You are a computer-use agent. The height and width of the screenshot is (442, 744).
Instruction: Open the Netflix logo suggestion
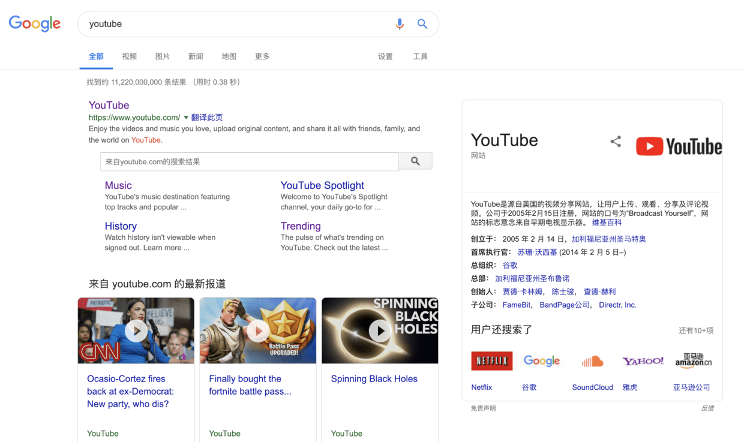pyautogui.click(x=491, y=361)
